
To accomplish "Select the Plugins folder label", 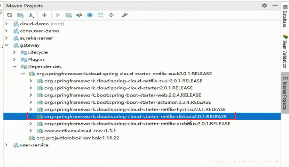I will 36,59.
